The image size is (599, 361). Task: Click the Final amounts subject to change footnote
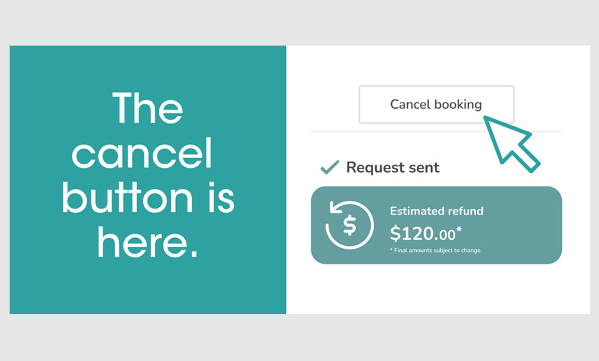(436, 251)
